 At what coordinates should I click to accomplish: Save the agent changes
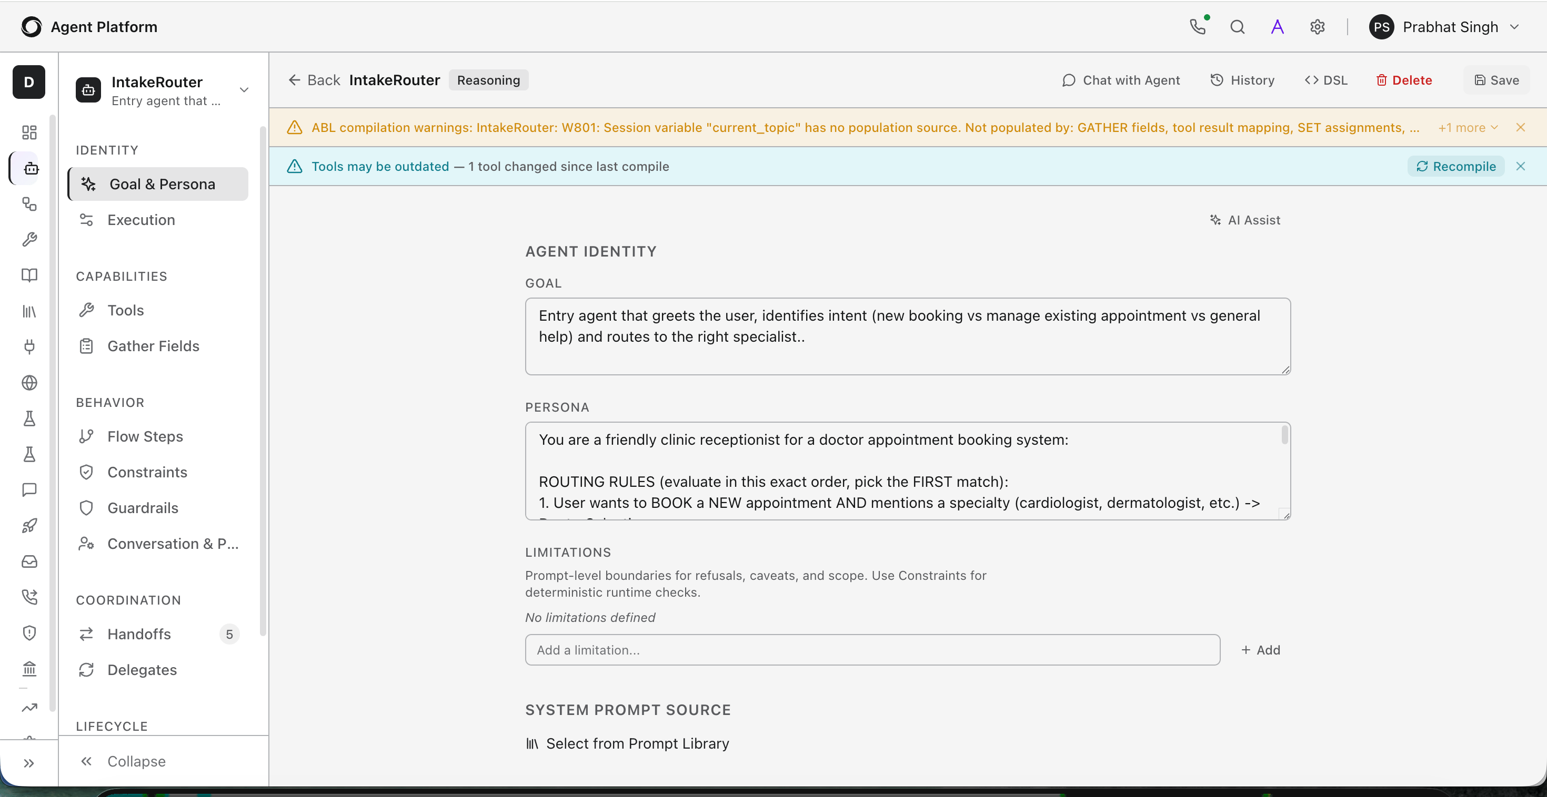(x=1496, y=80)
